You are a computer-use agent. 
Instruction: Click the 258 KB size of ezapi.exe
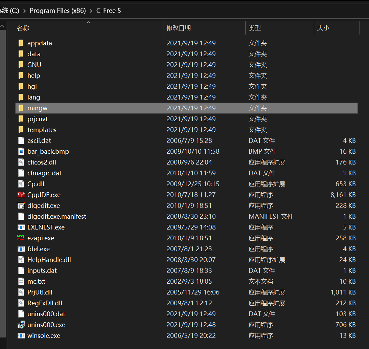tap(345, 238)
